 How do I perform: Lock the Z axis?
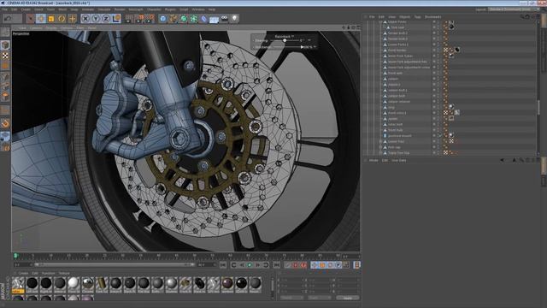[x=106, y=18]
